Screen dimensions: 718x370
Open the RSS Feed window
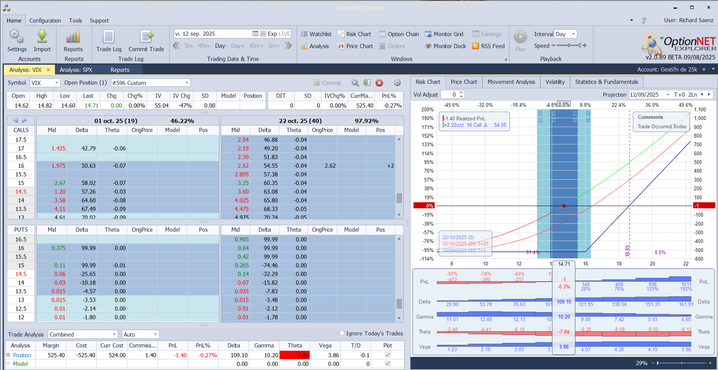(488, 46)
